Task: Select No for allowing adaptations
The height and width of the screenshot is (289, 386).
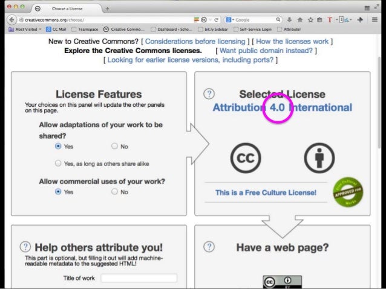Action: pyautogui.click(x=114, y=146)
